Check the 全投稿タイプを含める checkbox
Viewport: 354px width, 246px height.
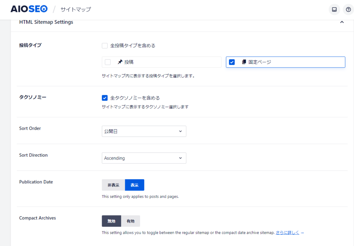(x=105, y=46)
